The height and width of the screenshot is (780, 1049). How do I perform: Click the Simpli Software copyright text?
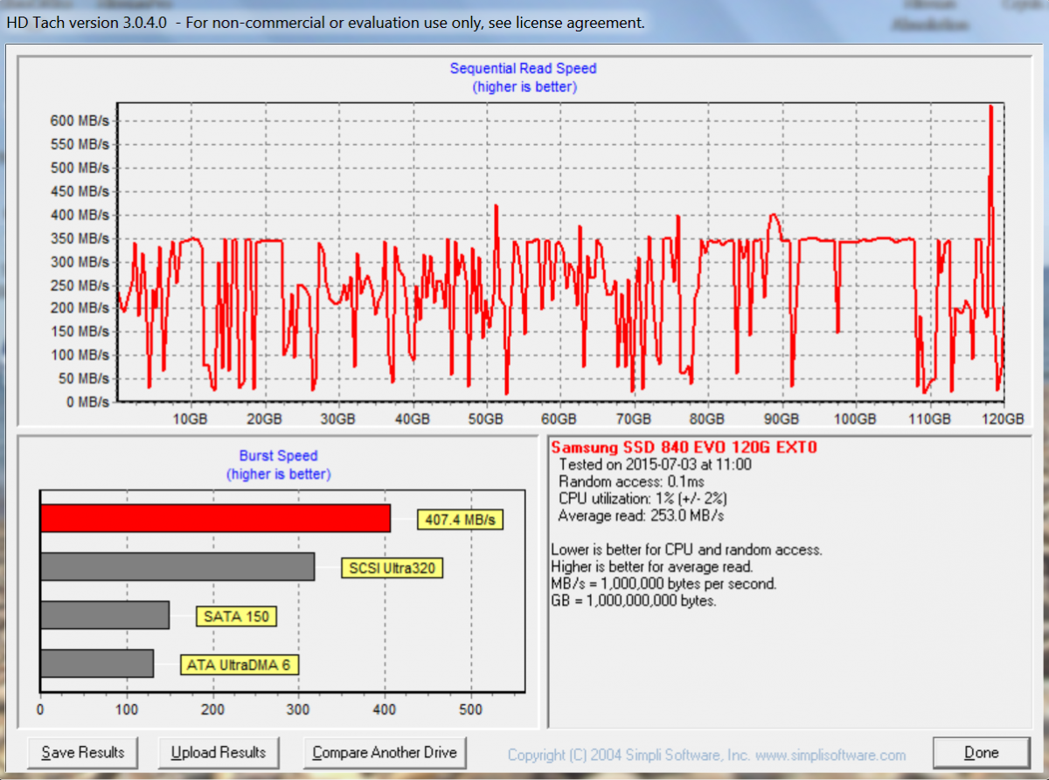(706, 756)
